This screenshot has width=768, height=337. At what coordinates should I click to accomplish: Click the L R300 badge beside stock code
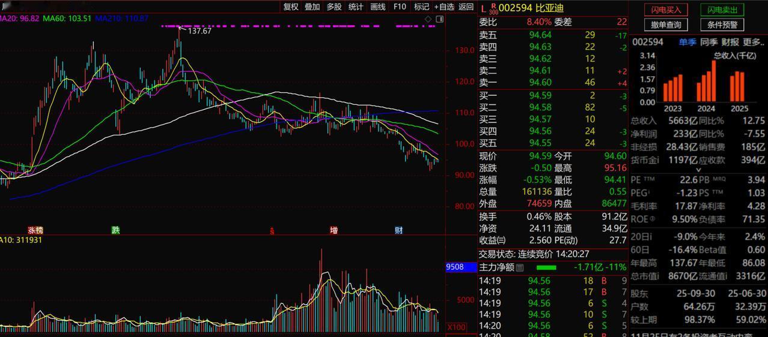tap(490, 8)
